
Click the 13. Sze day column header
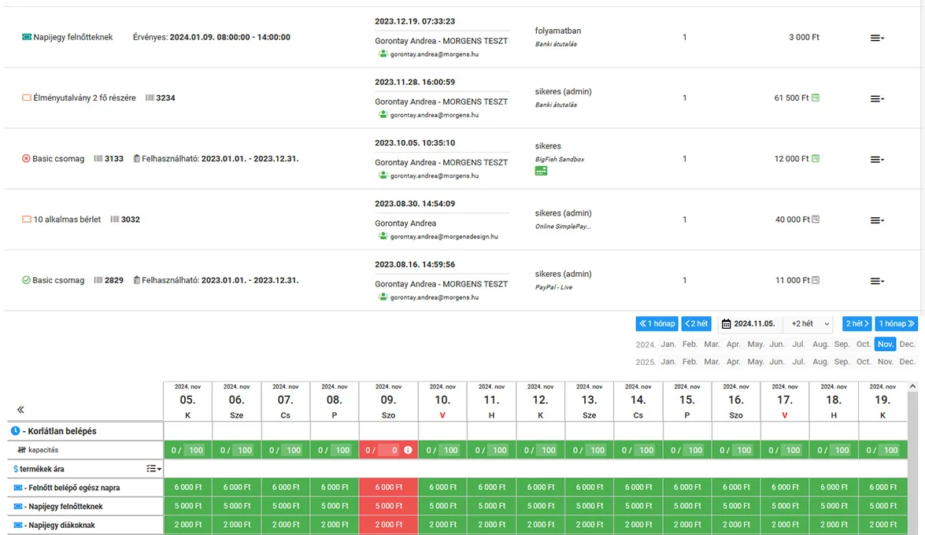tap(589, 401)
